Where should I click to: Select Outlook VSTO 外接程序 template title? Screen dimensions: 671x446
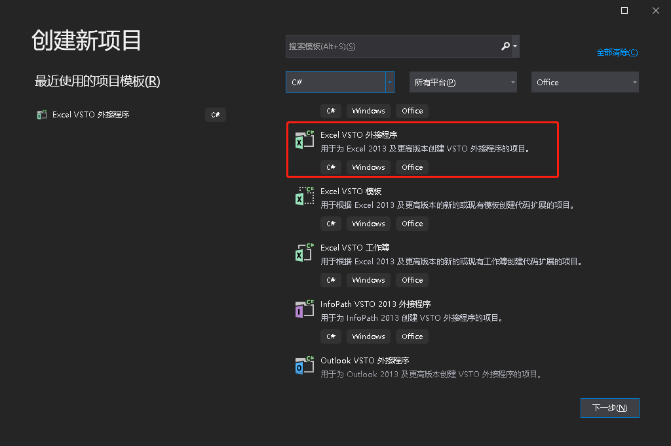coord(364,361)
